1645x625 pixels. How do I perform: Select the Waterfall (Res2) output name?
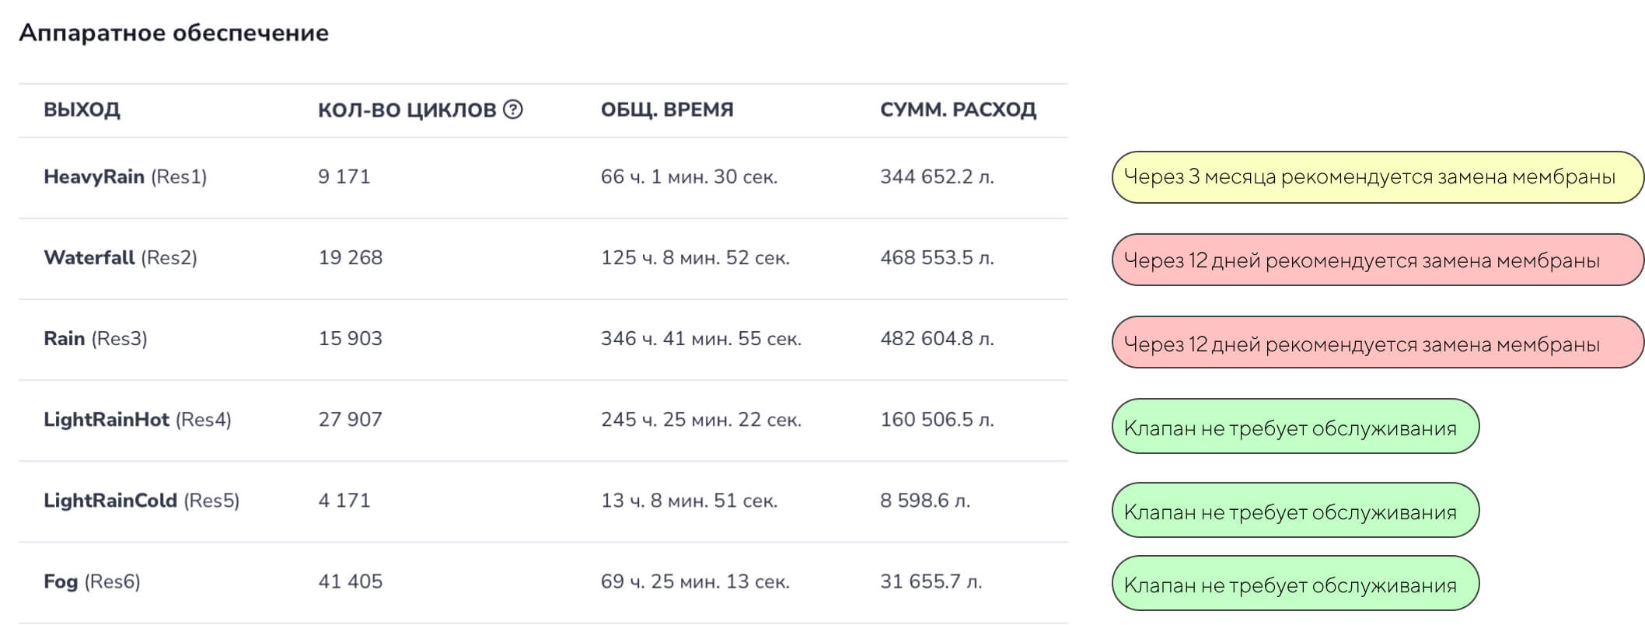tap(120, 258)
